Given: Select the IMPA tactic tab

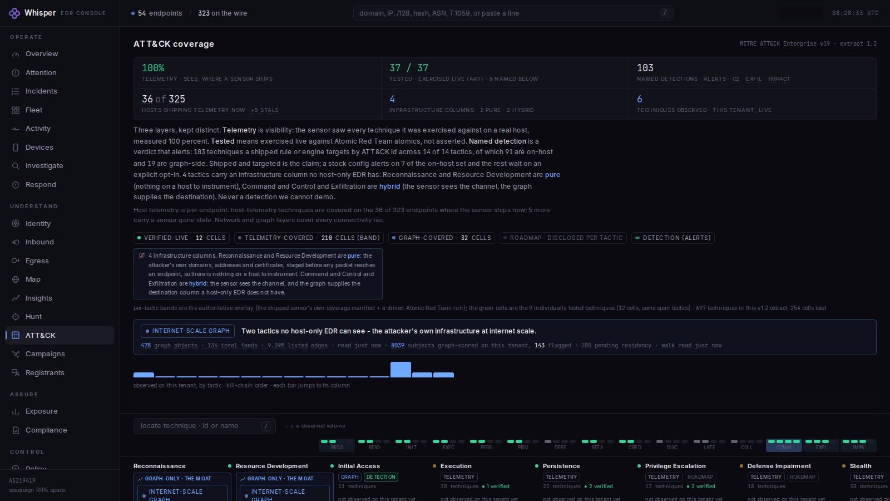Looking at the screenshot, I should (858, 445).
